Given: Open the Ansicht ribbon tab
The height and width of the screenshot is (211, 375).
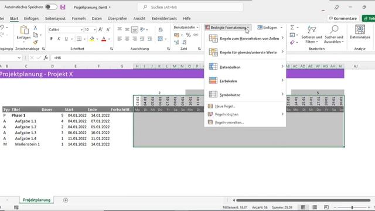Looking at the screenshot, I should pyautogui.click(x=139, y=18).
